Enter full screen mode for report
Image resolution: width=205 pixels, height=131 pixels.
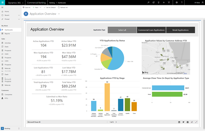pyautogui.click(x=196, y=122)
